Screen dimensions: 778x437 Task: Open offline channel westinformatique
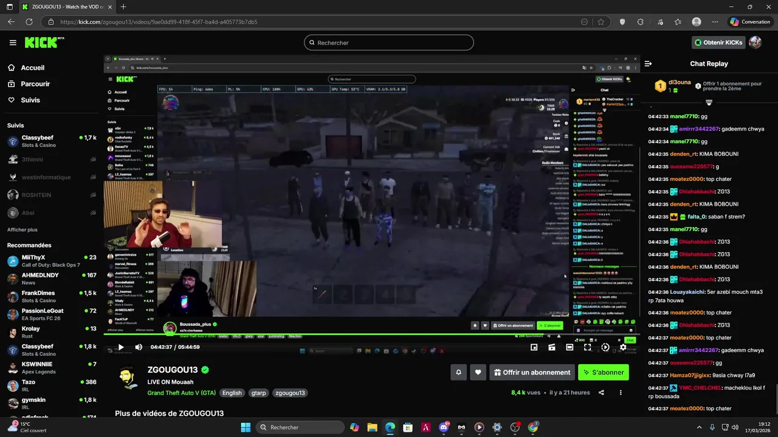[x=52, y=177]
